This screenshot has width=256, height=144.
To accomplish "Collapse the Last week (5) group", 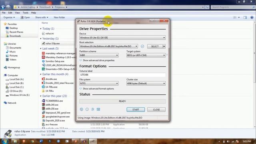I will (x=41, y=48).
